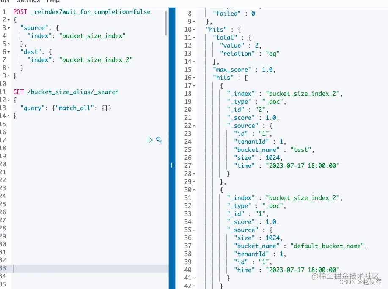Click the "GET" method on line 11

pyautogui.click(x=18, y=92)
